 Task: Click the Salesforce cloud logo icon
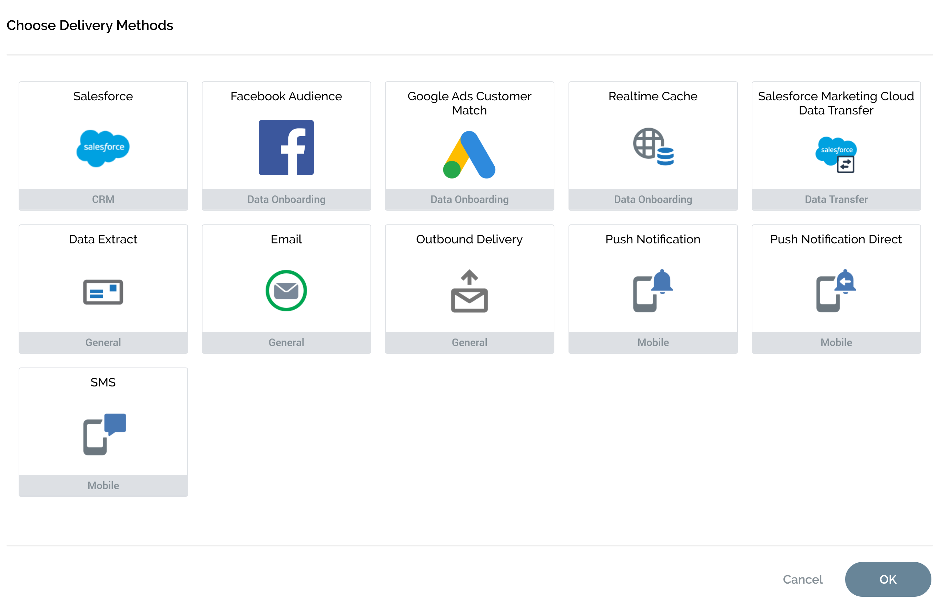(103, 148)
